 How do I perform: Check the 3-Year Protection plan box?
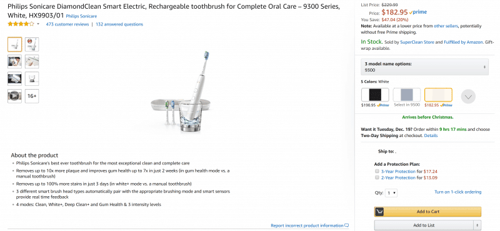[377, 171]
